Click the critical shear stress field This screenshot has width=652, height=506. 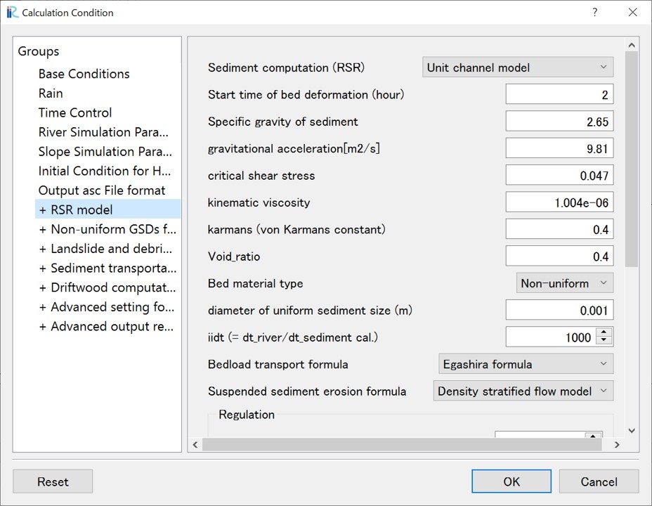coord(559,176)
